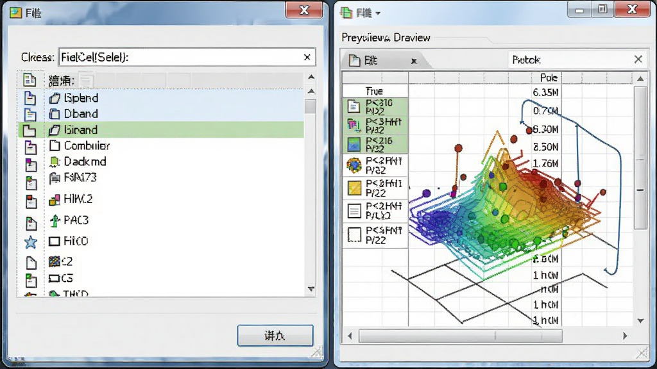Click the preview horizontal scrollbar thumb
The image size is (657, 369).
pos(461,336)
